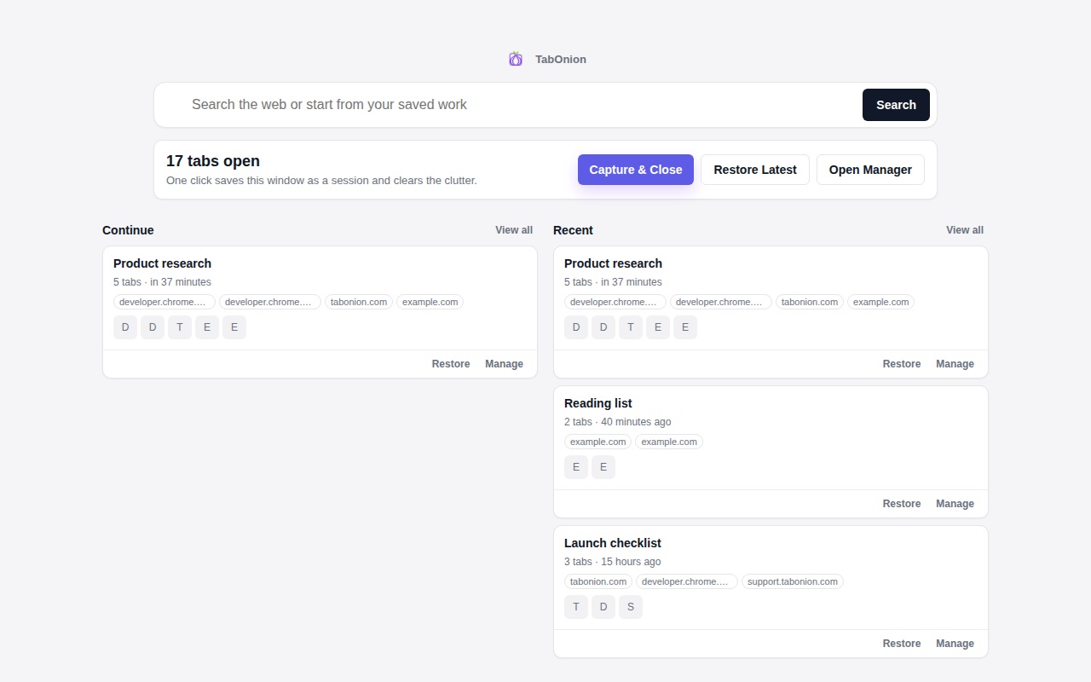
Task: Click Restore Latest
Action: tap(755, 170)
